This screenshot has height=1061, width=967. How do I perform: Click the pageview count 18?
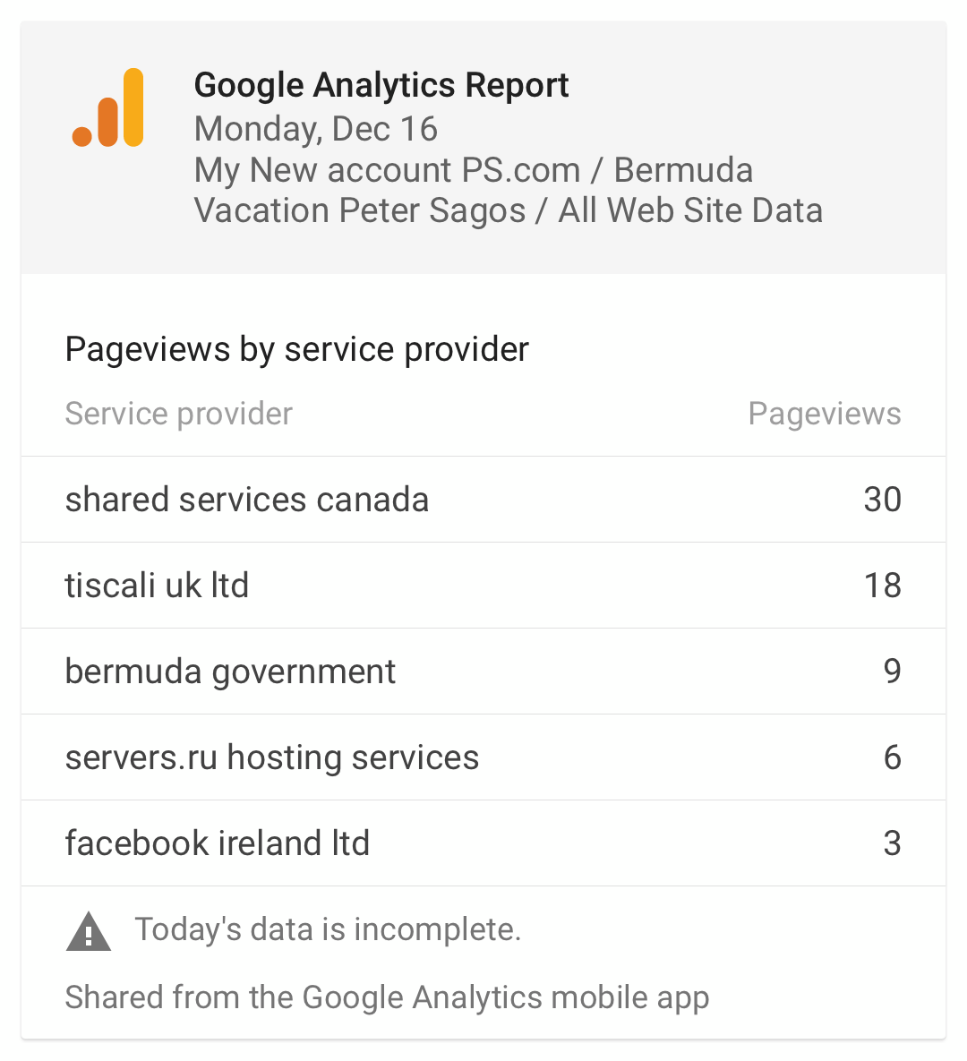pyautogui.click(x=883, y=586)
